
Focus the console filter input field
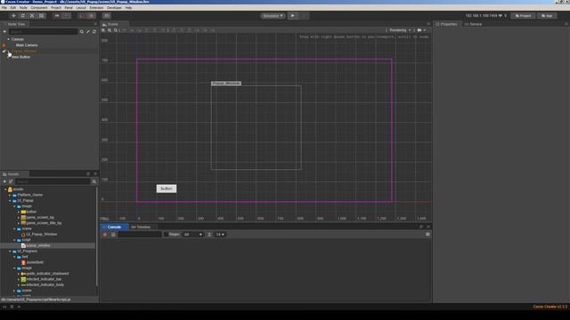(140, 235)
